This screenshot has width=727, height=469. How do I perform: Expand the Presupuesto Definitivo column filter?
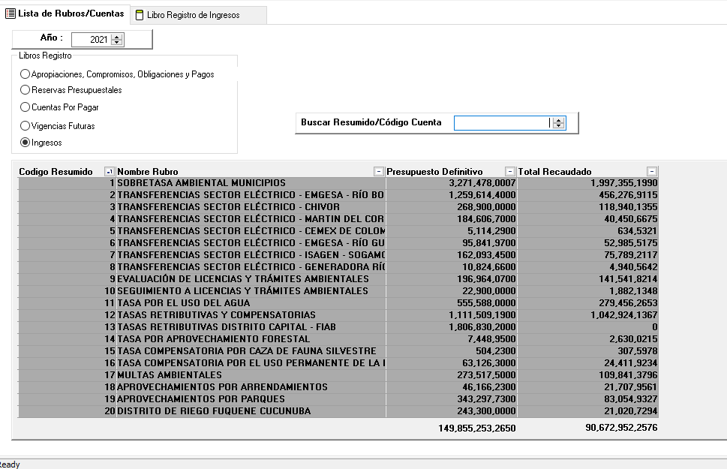coord(510,172)
